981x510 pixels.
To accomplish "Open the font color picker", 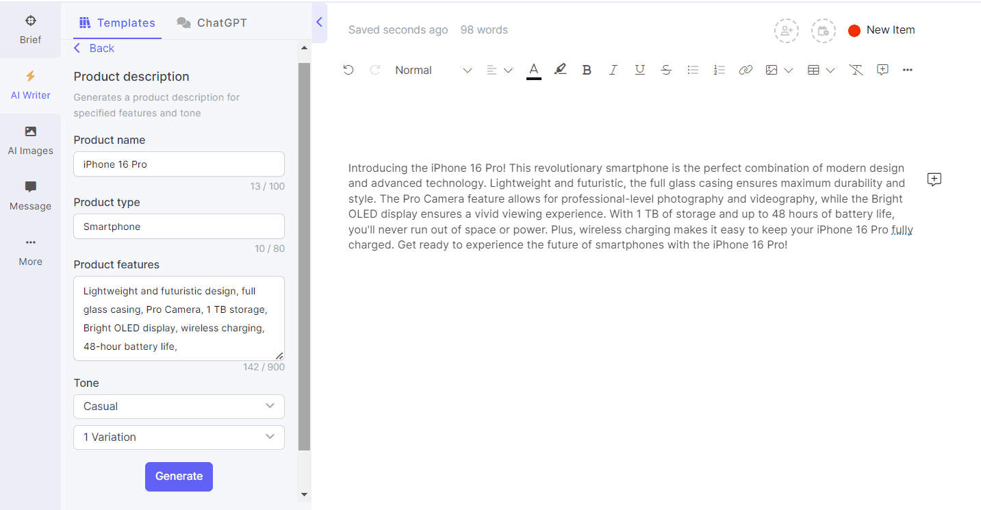I will click(x=534, y=70).
